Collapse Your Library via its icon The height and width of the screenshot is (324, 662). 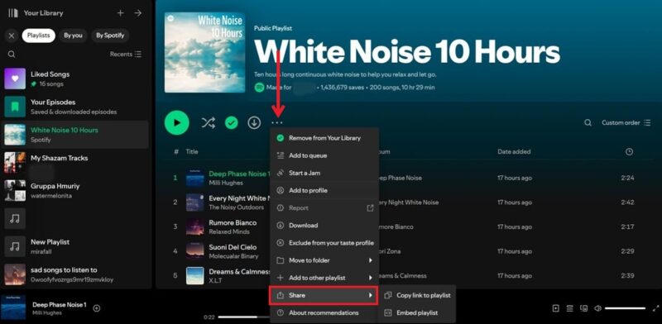(x=13, y=13)
